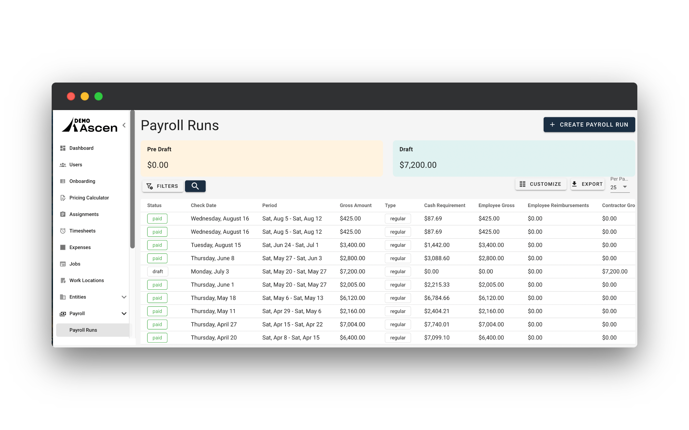Click the sidebar vertical scrollbar
Viewport: 689px width, 430px height.
tap(132, 179)
